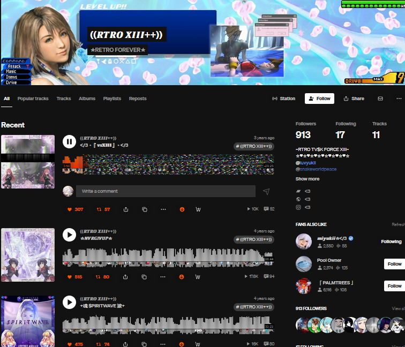Seek within the NVRGIVUP waveform

[168, 258]
